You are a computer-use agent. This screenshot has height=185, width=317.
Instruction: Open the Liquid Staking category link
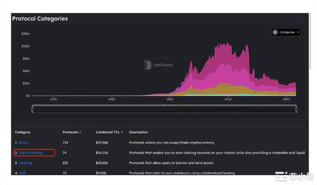[x=30, y=153]
